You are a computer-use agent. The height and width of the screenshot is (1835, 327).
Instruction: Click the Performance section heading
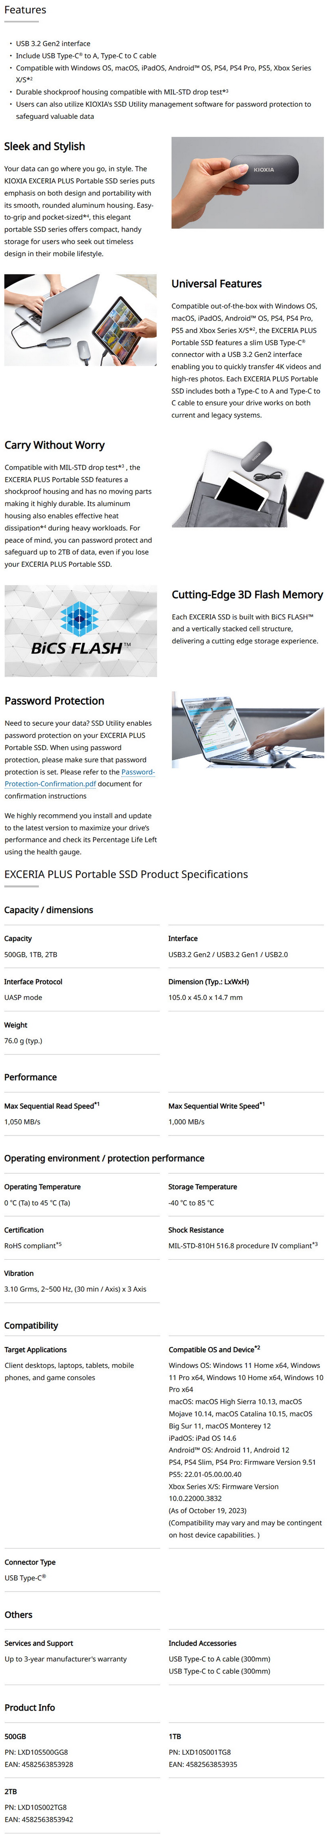coord(31,1077)
